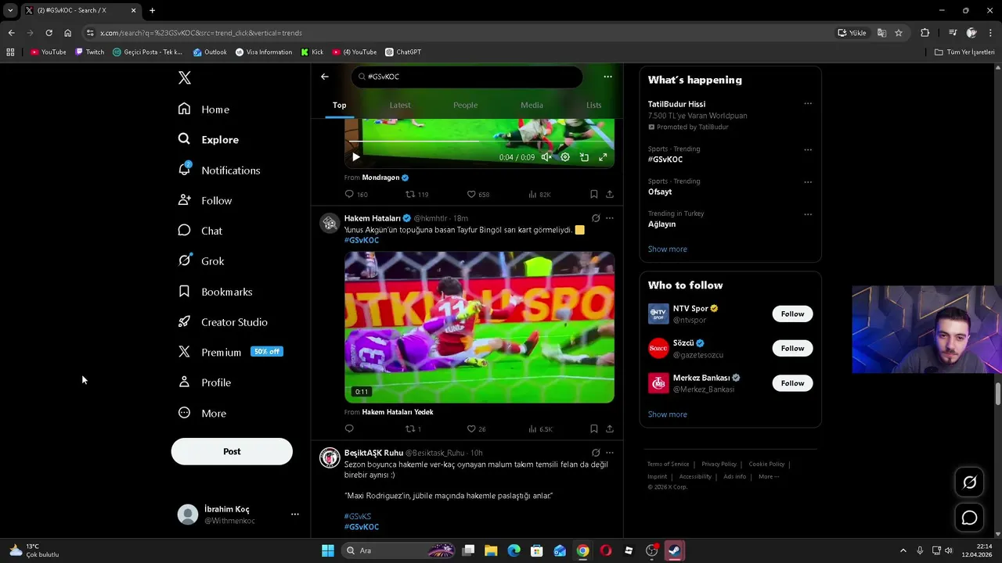
Task: Open more options on Hakem Hataları post
Action: click(610, 218)
